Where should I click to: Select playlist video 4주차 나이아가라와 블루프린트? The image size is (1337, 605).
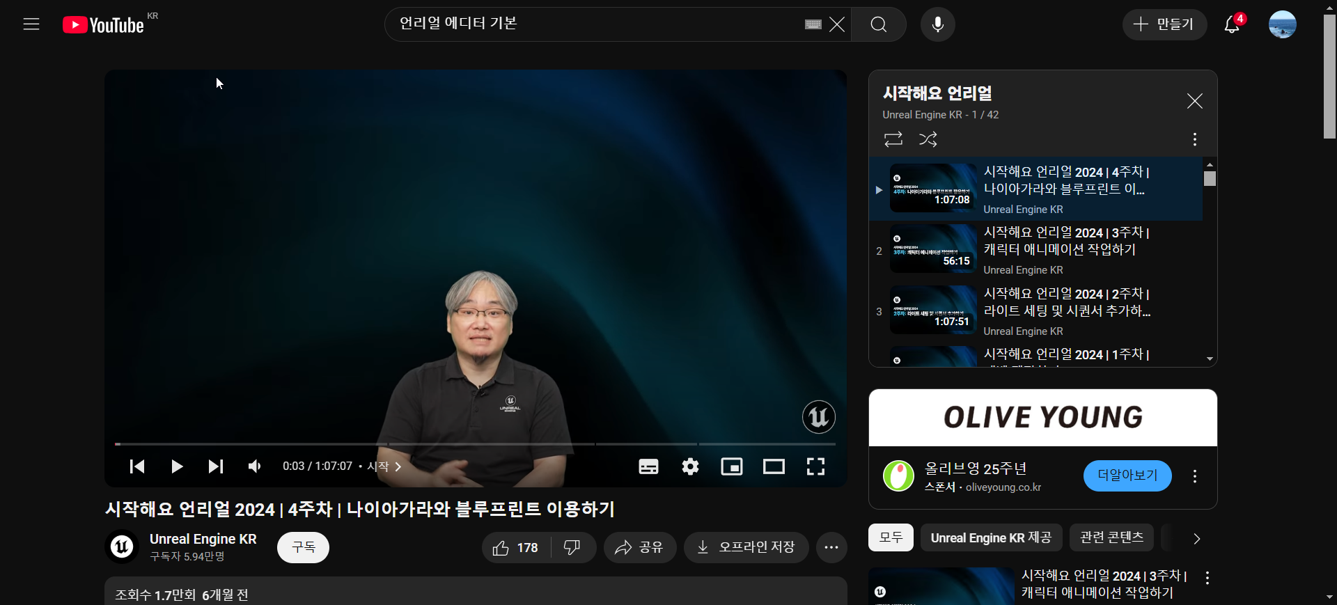[x=1036, y=189]
